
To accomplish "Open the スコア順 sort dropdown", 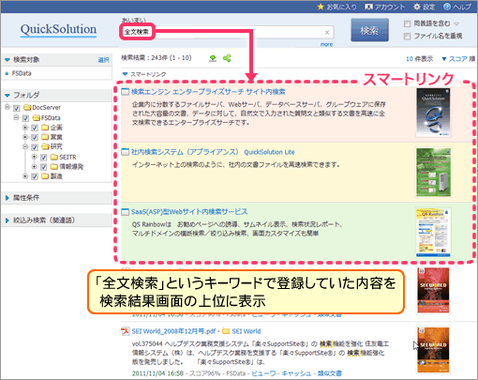I will coord(458,59).
